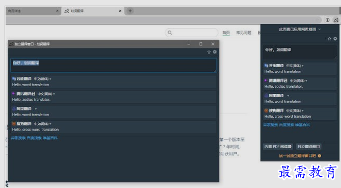Open 百度搜索 link in the popup
341x188 pixels.
coord(286,125)
